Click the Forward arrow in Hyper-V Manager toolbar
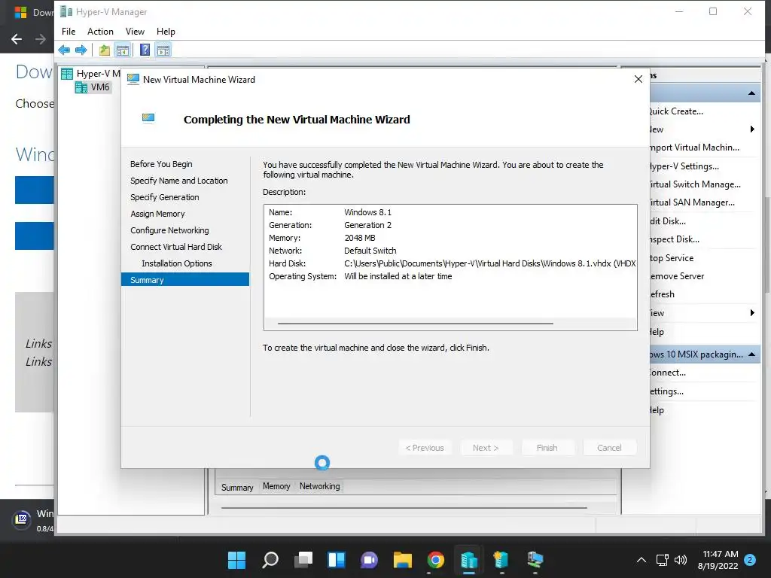Viewport: 771px width, 578px height. click(x=81, y=50)
